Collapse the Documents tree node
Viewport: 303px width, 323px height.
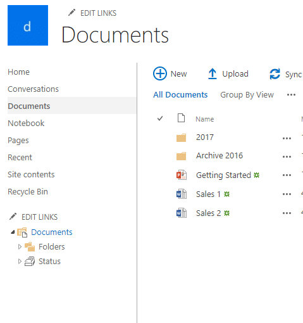point(13,232)
